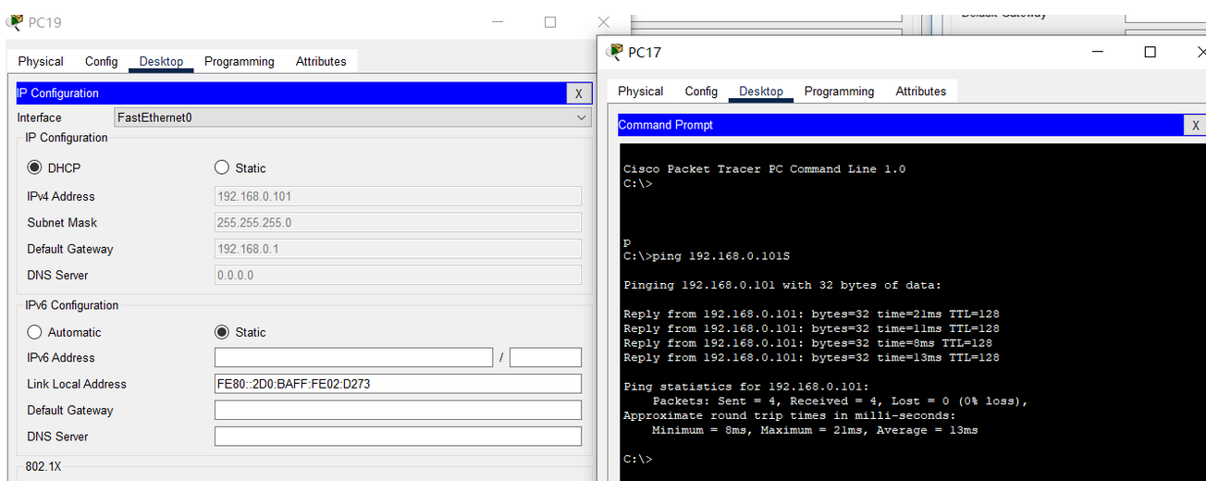The image size is (1206, 481).
Task: Open Programming tab in PC19 window
Action: pos(240,61)
